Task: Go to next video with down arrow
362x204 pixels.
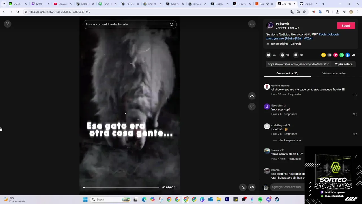Action: point(252,107)
